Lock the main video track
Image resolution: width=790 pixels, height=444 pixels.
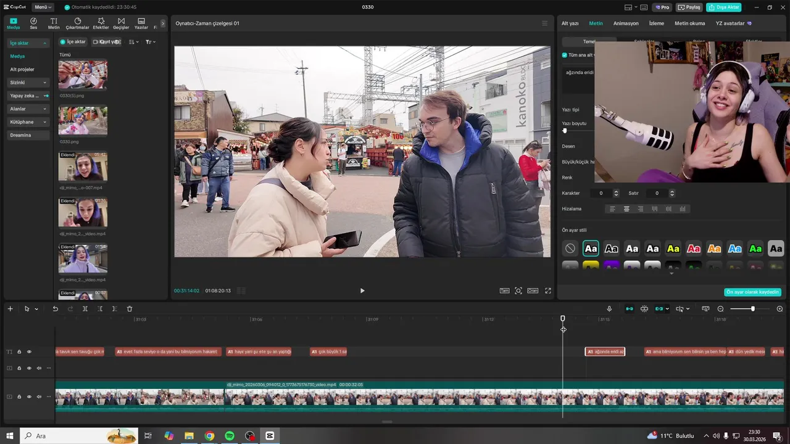pos(19,397)
